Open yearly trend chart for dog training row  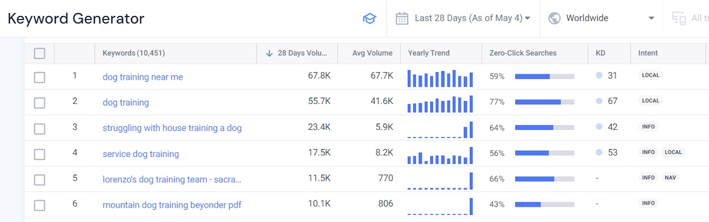pyautogui.click(x=440, y=104)
